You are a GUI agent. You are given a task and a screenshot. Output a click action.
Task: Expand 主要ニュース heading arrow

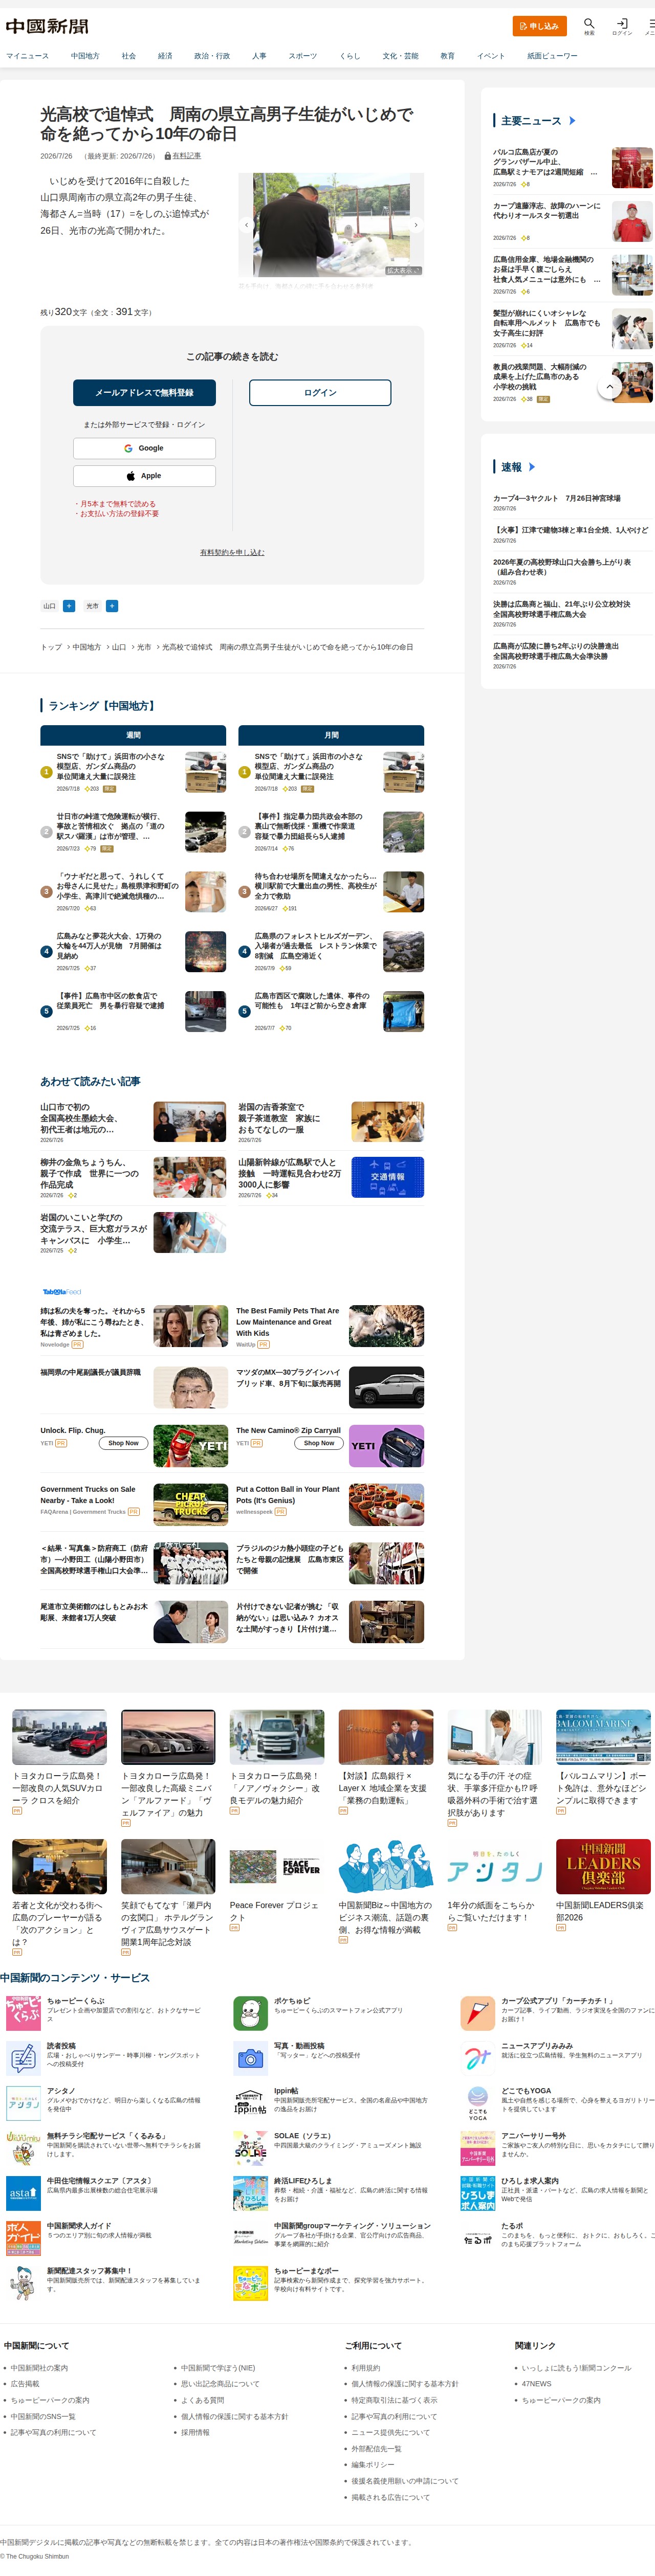[x=572, y=121]
